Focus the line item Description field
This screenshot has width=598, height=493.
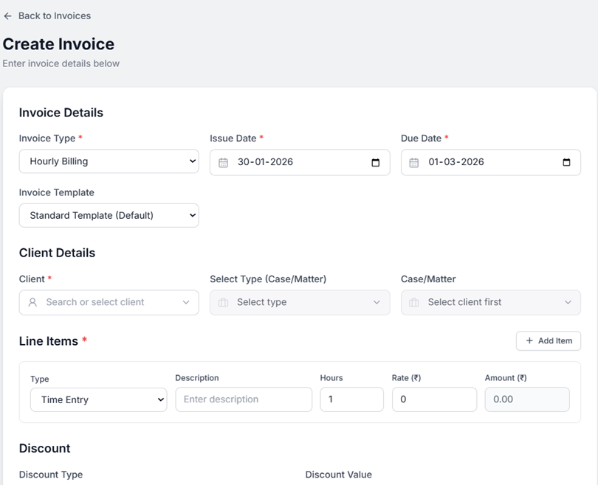point(244,399)
